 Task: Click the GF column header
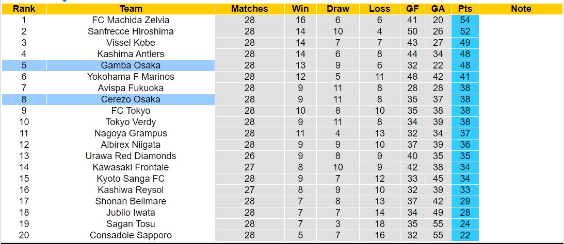[x=412, y=9]
